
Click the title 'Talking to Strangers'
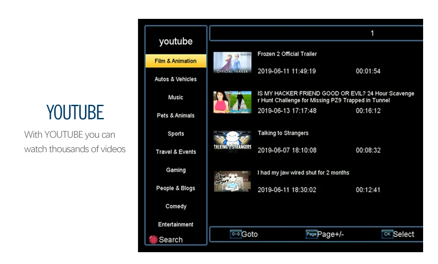(283, 133)
